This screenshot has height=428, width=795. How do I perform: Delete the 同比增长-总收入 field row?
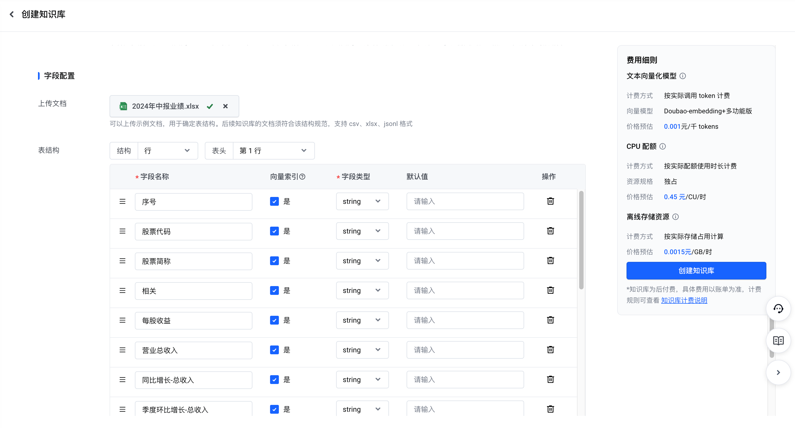[x=550, y=379]
